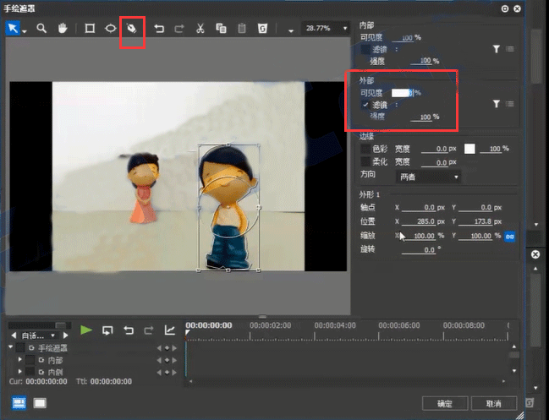Open the filter funnel for 外部 section
Viewport: 549px width, 420px height.
[x=496, y=104]
